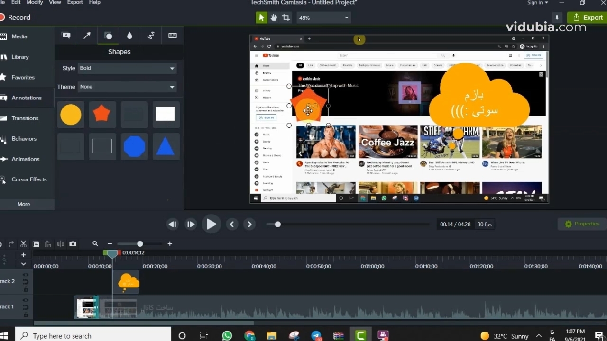This screenshot has width=607, height=341.
Task: Select the Crop tool above canvas
Action: [286, 18]
